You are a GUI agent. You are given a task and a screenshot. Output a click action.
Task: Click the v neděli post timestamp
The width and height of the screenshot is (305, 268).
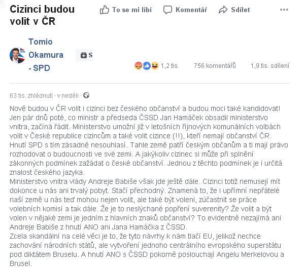coord(67,96)
